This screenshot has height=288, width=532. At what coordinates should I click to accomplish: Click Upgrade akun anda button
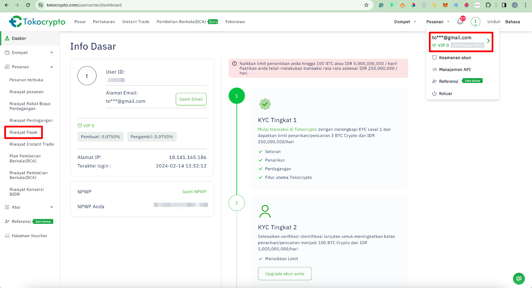[x=285, y=274]
